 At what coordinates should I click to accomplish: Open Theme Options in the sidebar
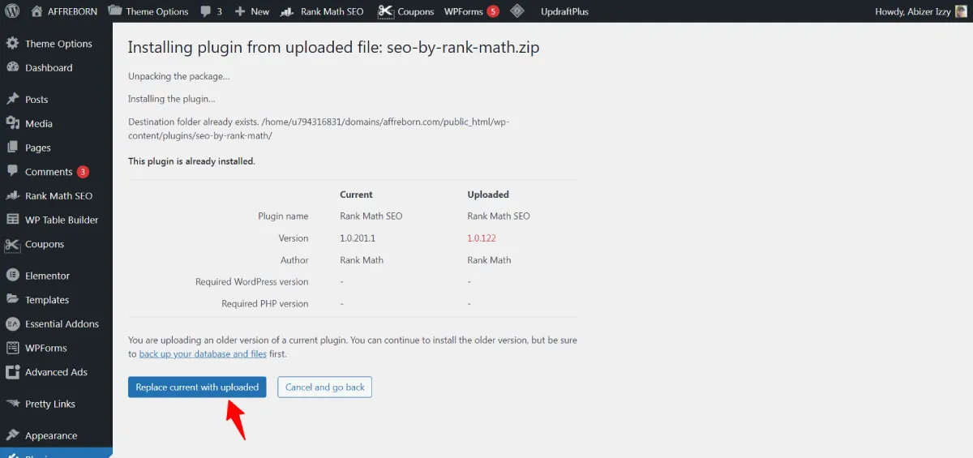pyautogui.click(x=58, y=44)
